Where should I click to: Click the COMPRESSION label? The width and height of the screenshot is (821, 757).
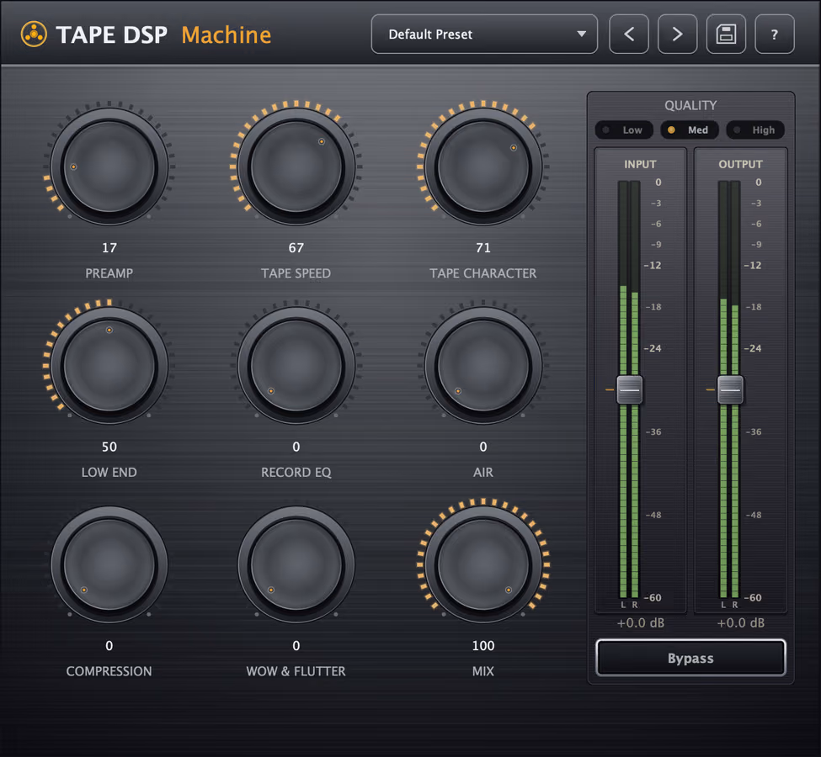109,671
